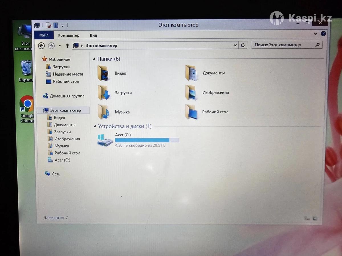Viewport: 342px width, 256px height.
Task: Select Сеть in navigation pane
Action: (56, 174)
